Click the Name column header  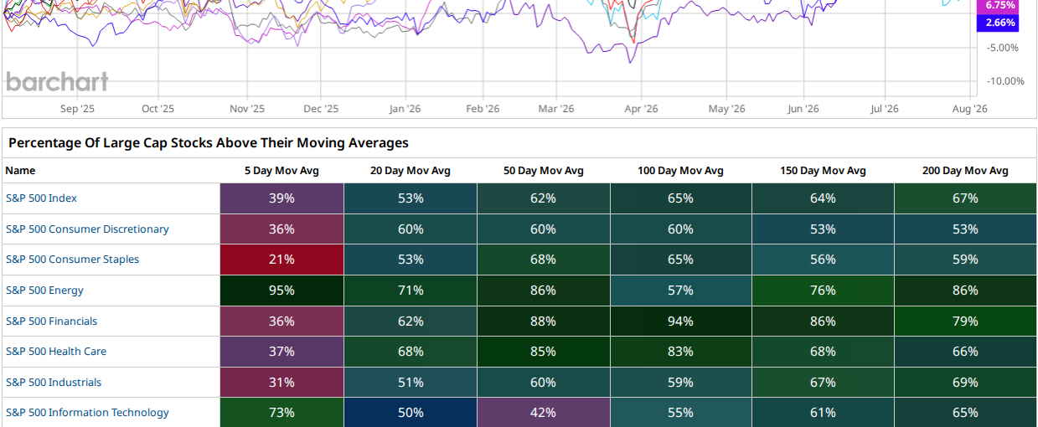(x=20, y=171)
